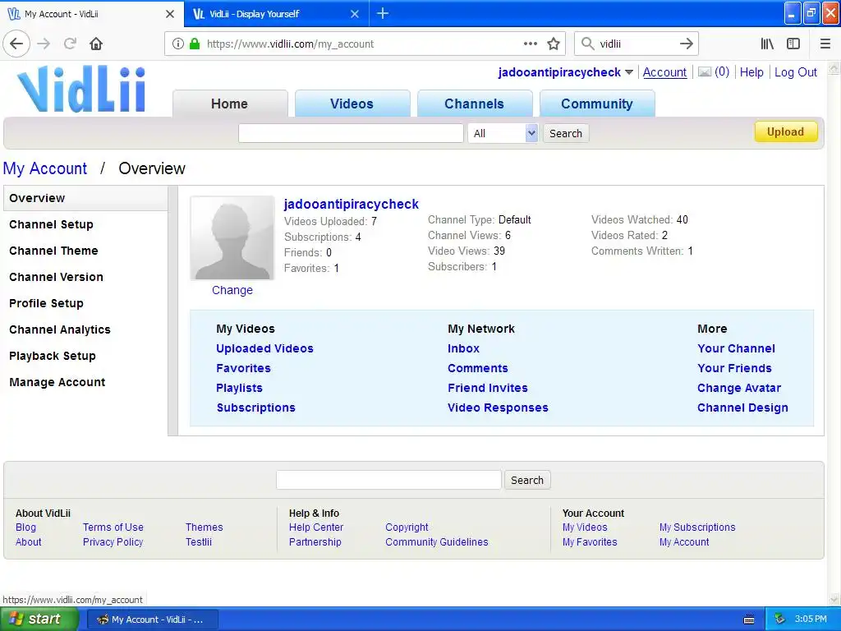Select Playback Setup in sidebar
Image resolution: width=841 pixels, height=631 pixels.
[x=53, y=356]
